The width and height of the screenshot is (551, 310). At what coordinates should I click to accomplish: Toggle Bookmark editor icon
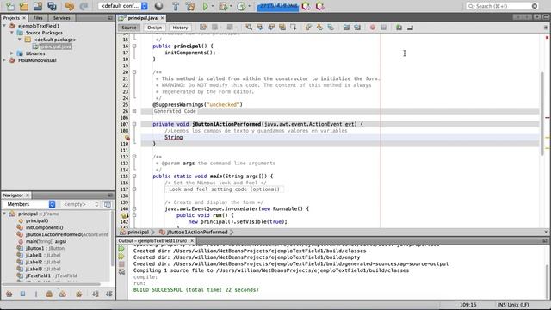click(x=331, y=28)
